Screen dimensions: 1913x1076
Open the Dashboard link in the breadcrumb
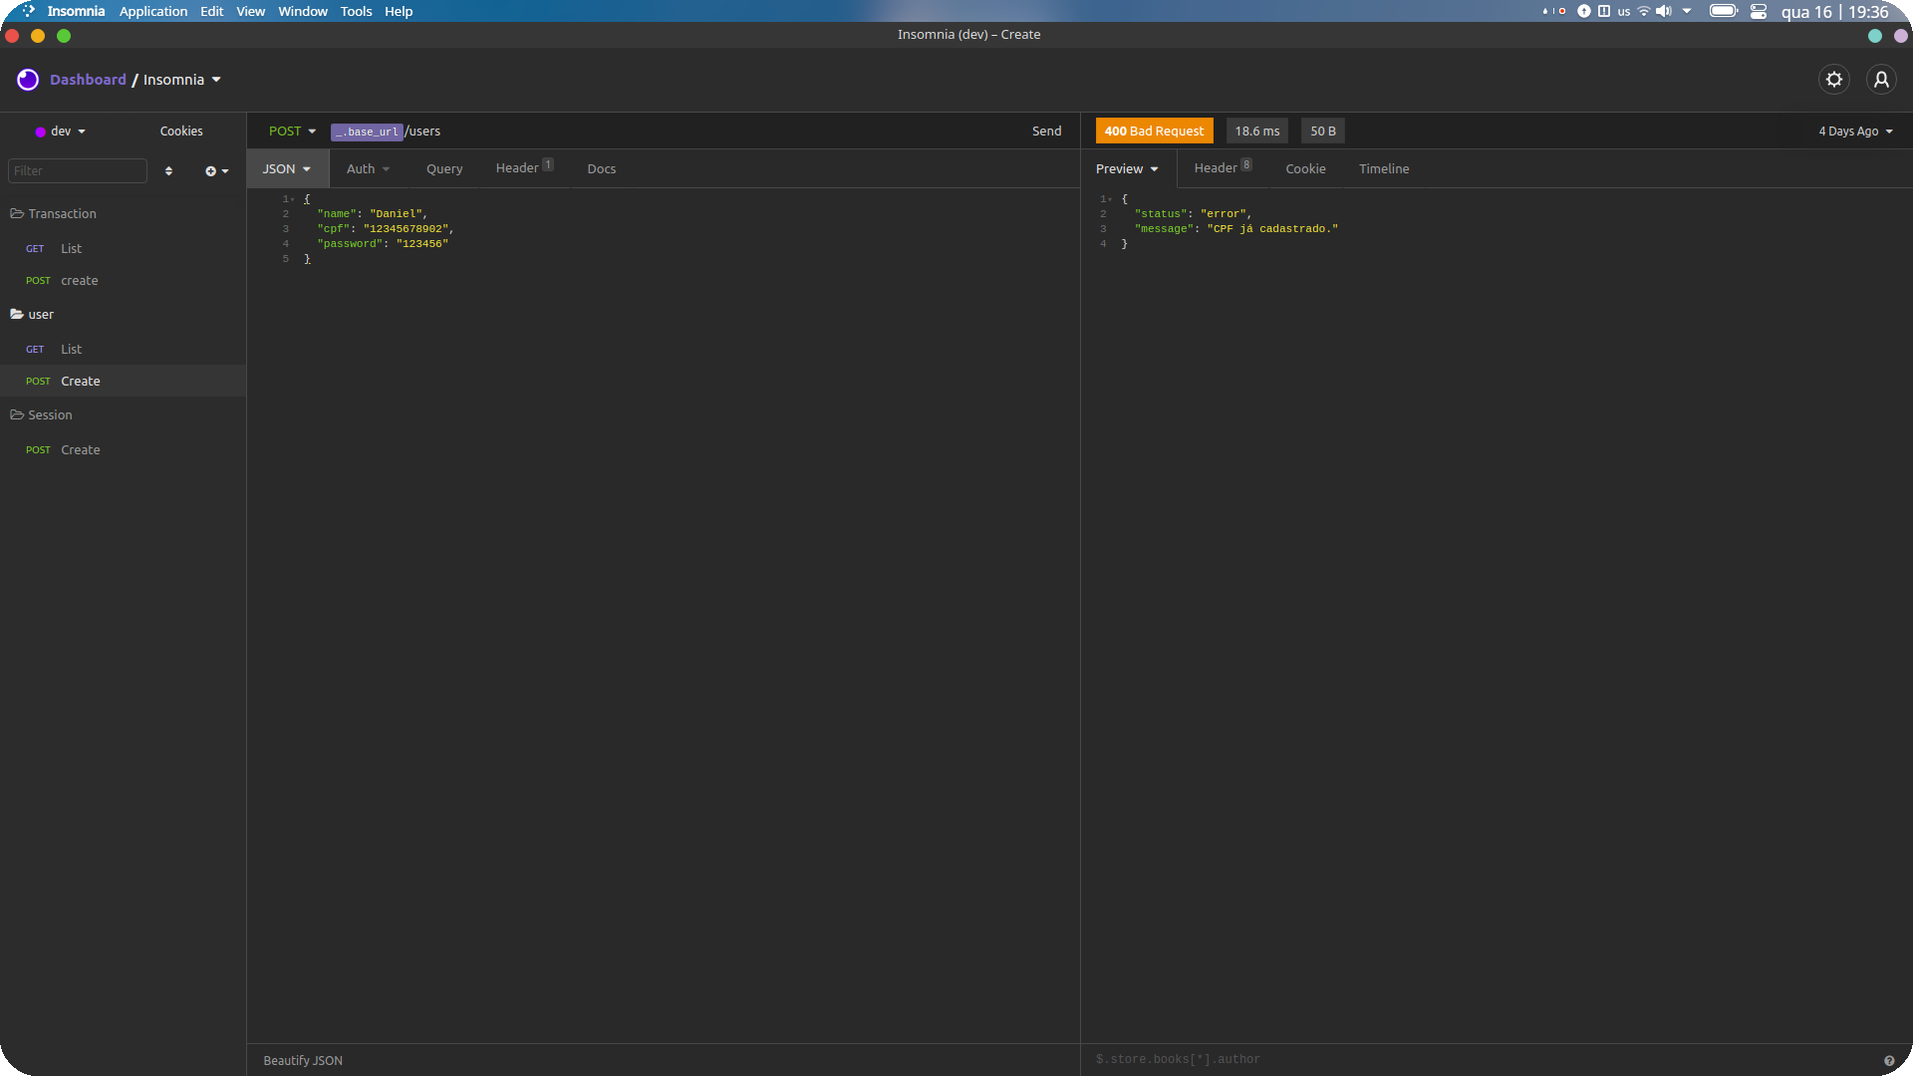click(88, 79)
